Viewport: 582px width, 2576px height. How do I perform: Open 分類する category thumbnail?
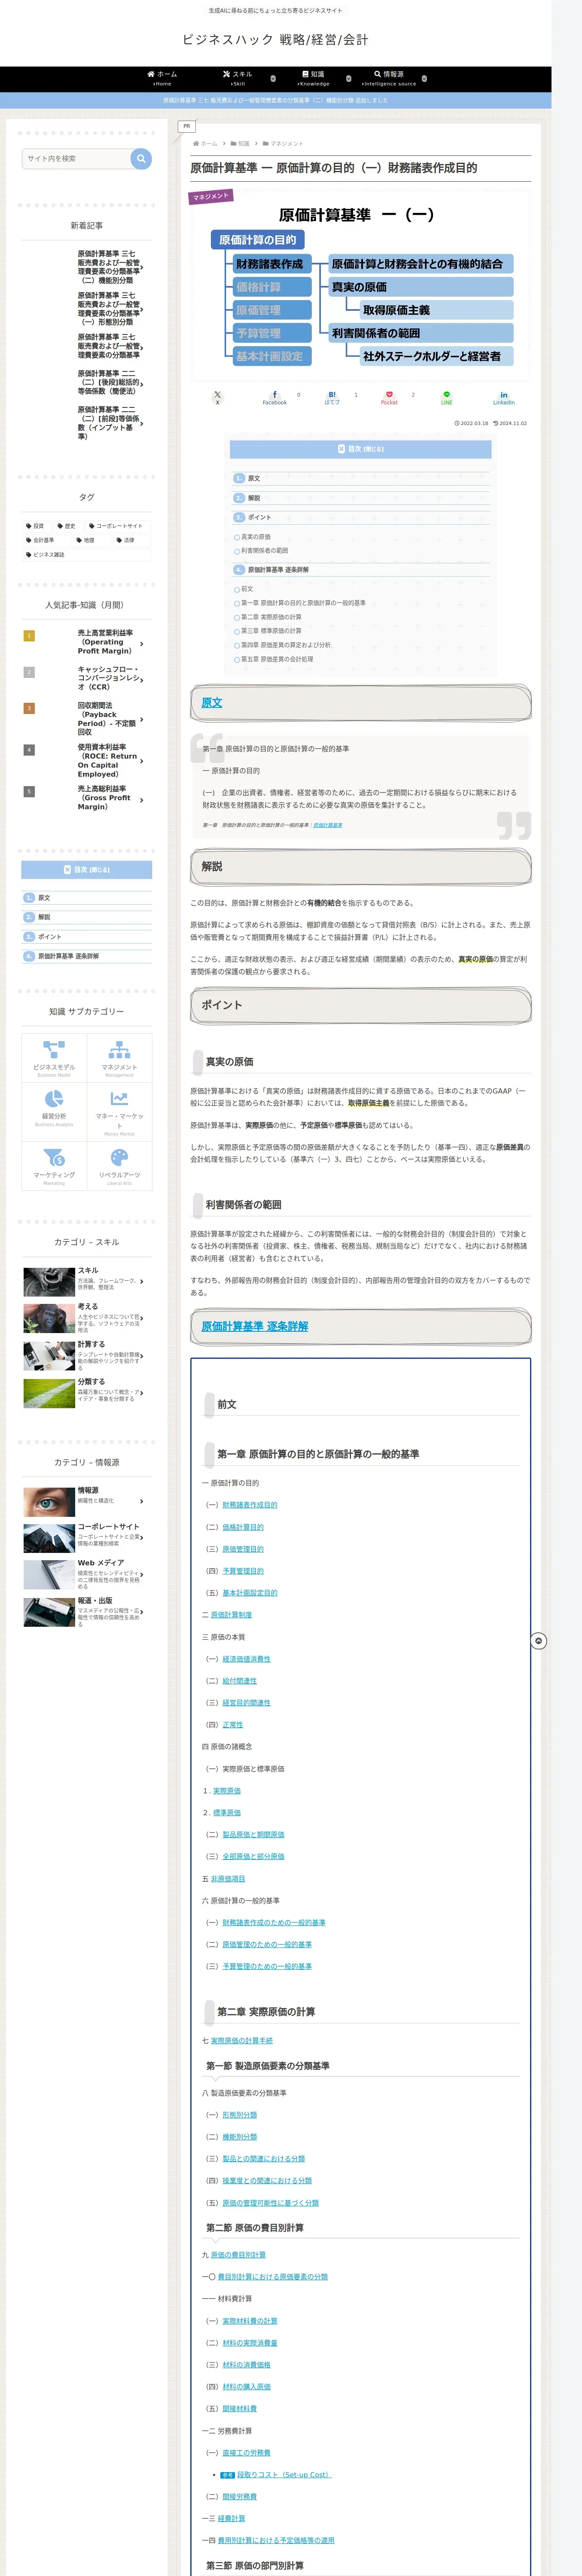[x=48, y=1393]
